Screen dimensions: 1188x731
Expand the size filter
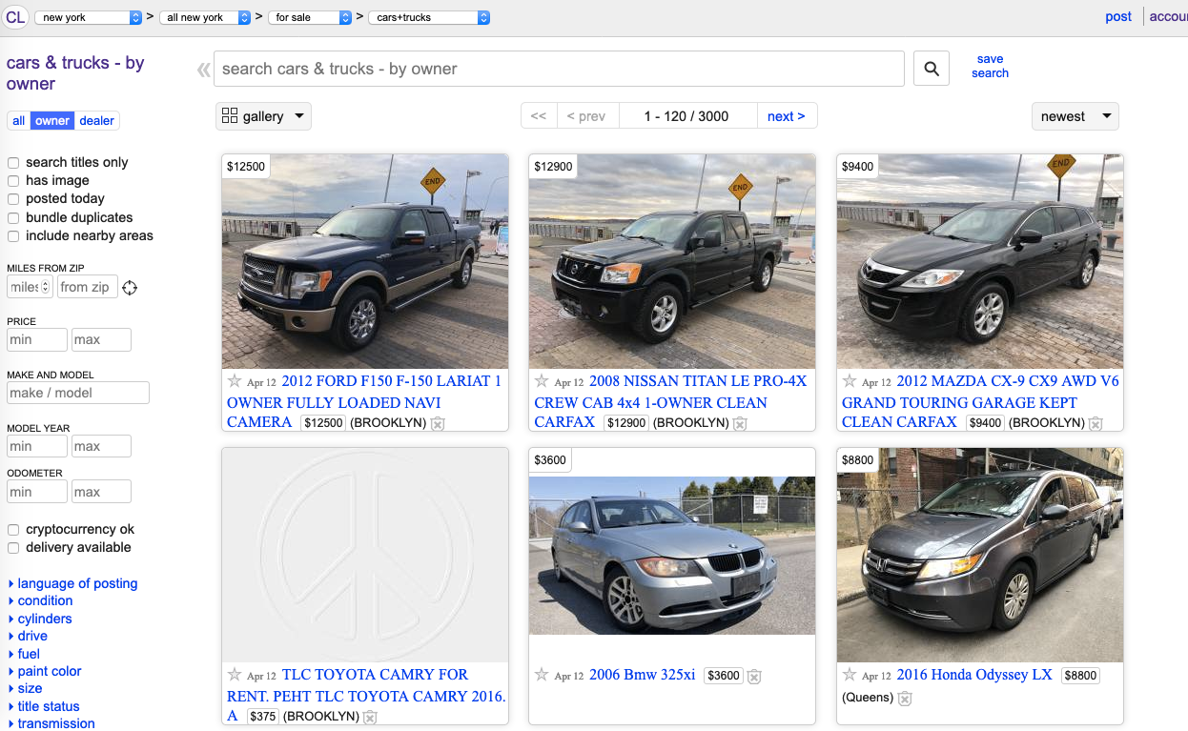coord(25,688)
